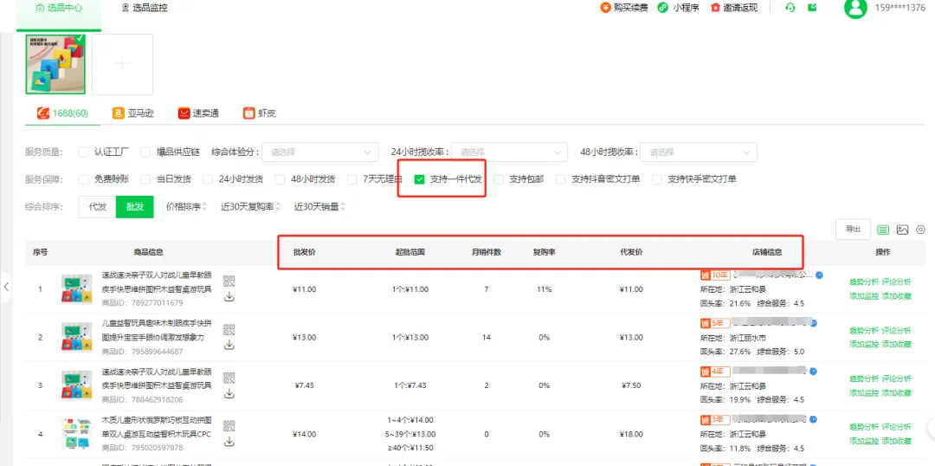Click the green user avatar icon
Viewport: 935px width, 466px height.
[855, 9]
